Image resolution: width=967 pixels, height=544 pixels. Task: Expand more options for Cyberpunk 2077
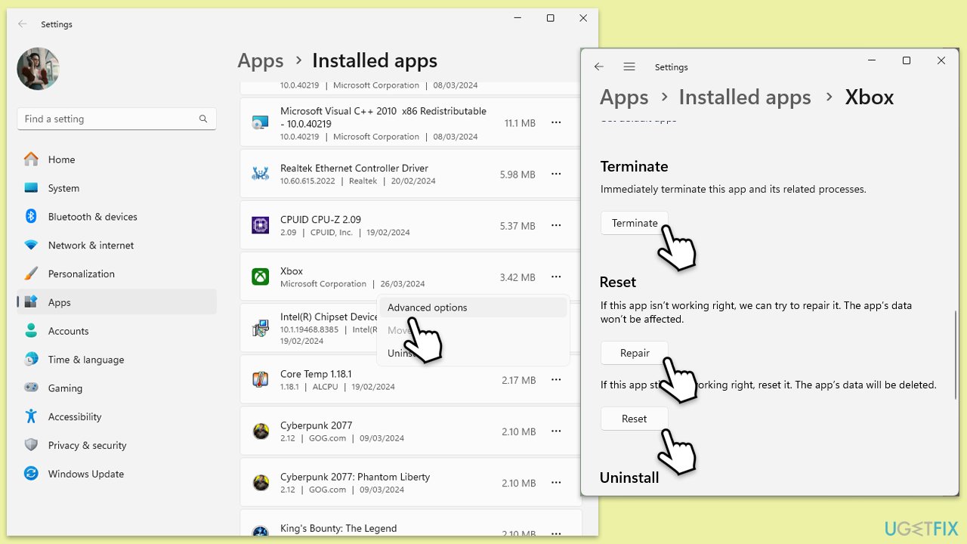pos(556,431)
